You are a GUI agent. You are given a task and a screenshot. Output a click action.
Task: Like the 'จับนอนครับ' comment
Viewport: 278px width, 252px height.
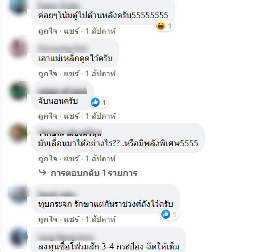point(48,117)
